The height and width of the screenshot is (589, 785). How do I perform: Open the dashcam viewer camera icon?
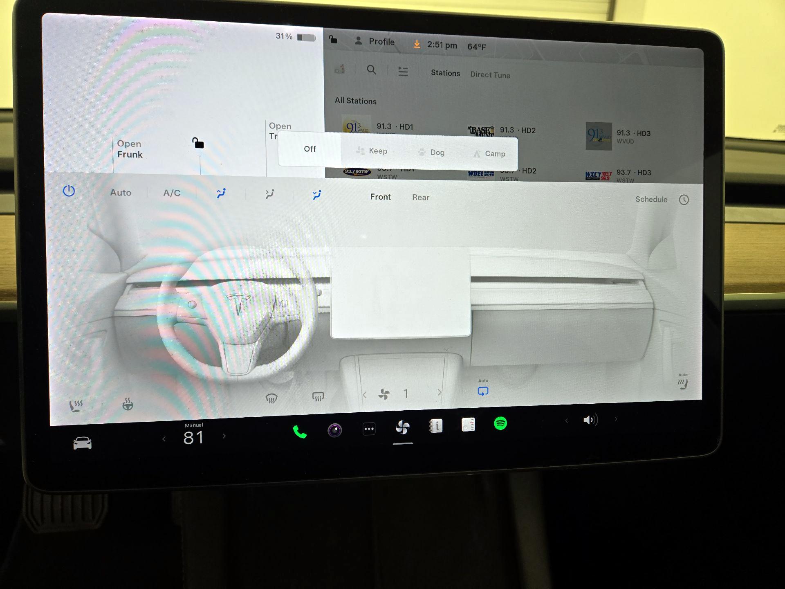[335, 429]
